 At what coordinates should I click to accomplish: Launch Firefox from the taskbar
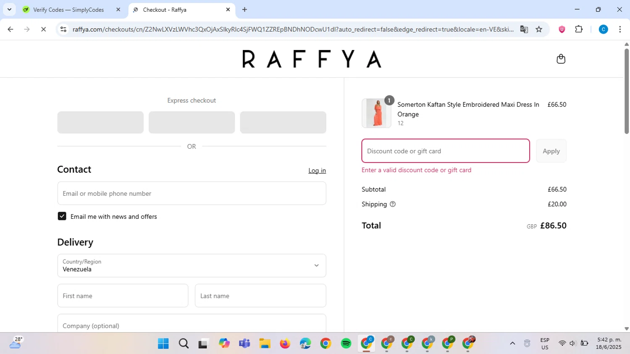[x=285, y=344]
